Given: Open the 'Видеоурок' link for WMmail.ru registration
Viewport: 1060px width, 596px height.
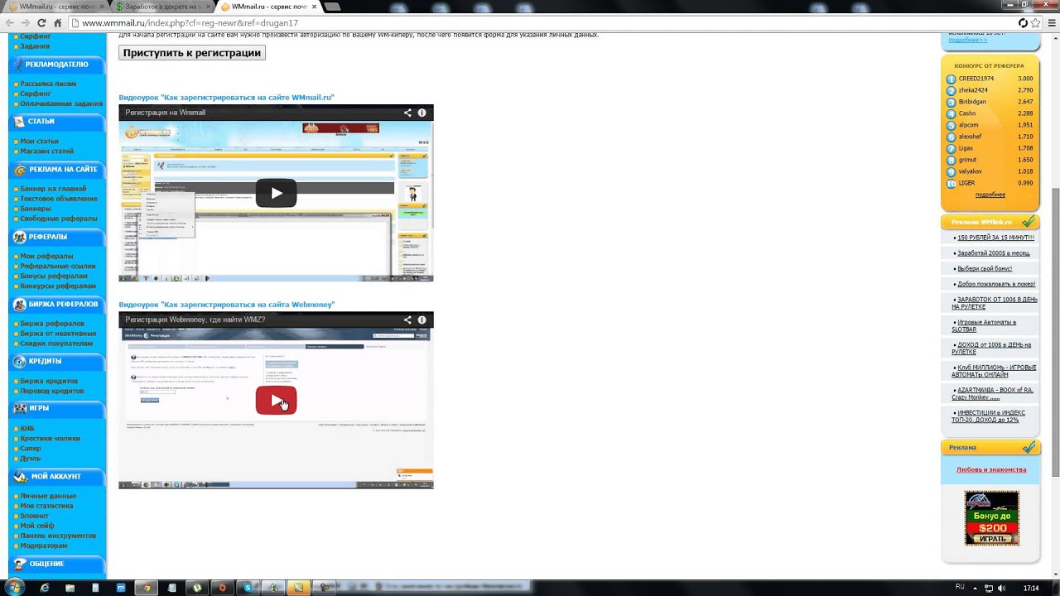Looking at the screenshot, I should [x=226, y=98].
